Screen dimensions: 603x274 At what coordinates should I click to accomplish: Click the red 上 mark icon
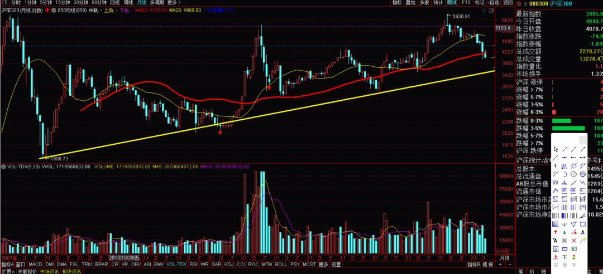[x=556, y=257]
